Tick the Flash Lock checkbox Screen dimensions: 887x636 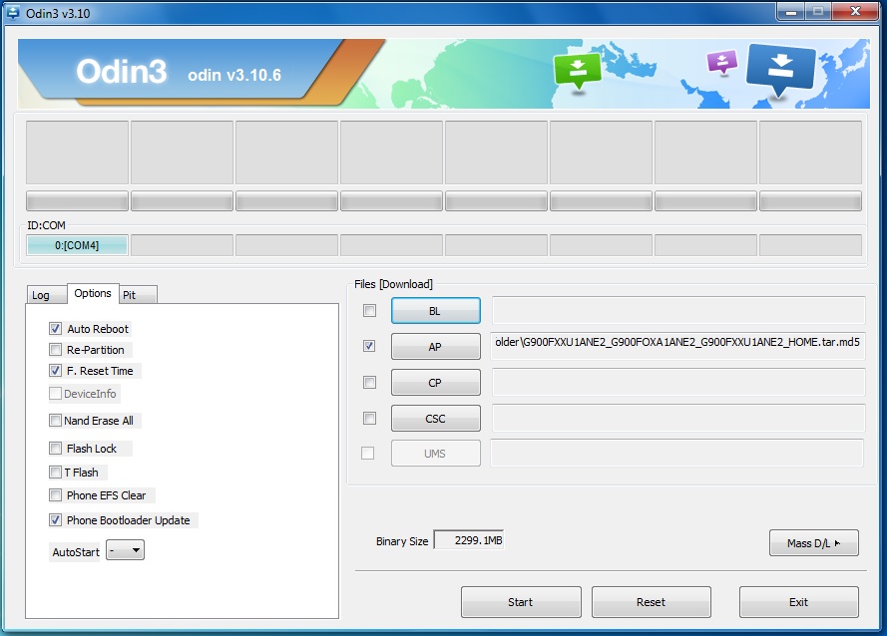click(x=55, y=449)
